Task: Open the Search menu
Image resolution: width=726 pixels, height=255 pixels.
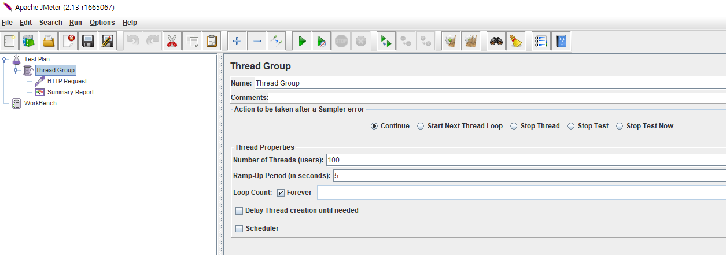Action: coord(51,23)
